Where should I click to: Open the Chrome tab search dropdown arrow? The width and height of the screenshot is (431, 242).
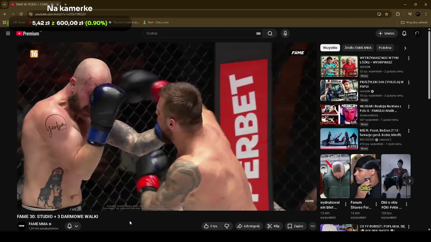[4, 4]
